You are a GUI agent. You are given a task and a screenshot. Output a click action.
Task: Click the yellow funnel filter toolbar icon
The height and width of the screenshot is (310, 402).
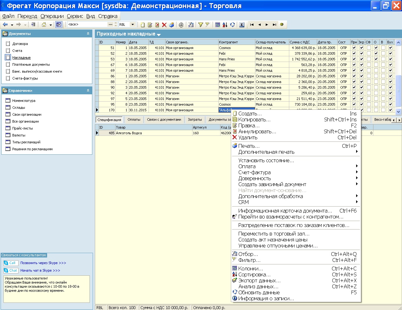pos(200,25)
